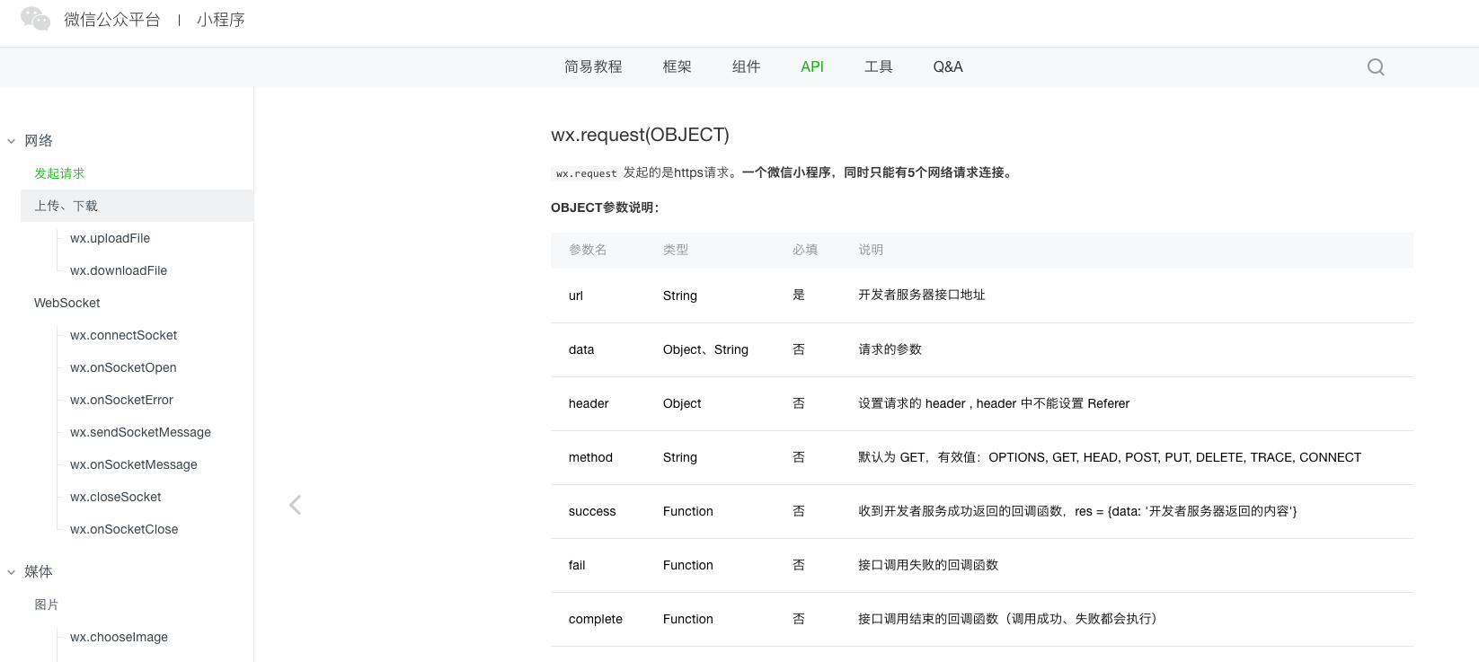Open wx.uploadFile documentation
1479x662 pixels.
110,238
